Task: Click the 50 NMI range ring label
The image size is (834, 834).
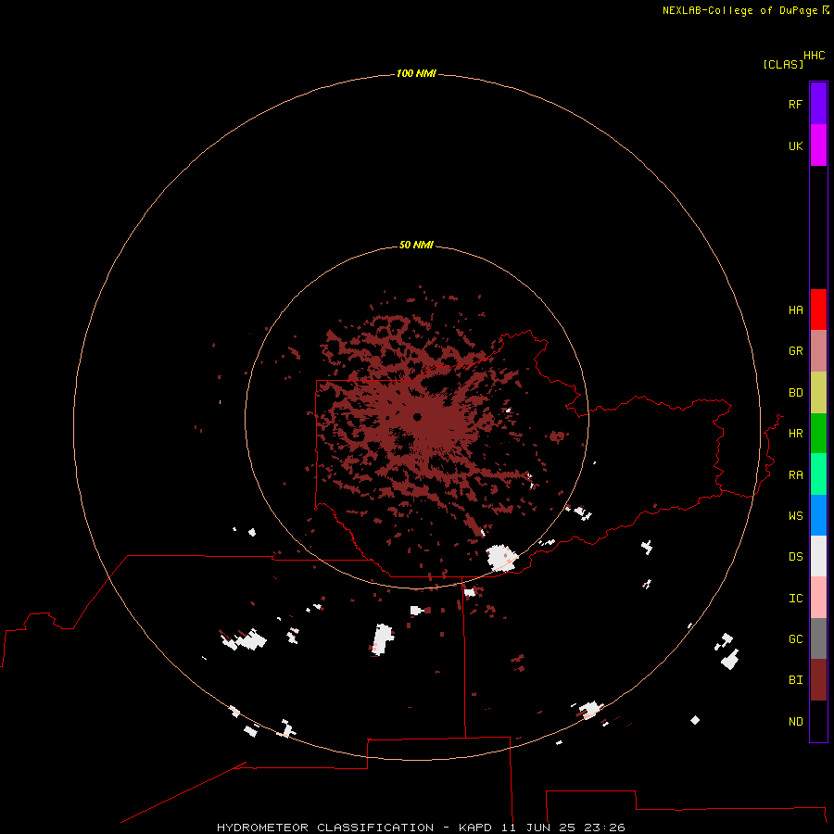Action: [x=416, y=245]
